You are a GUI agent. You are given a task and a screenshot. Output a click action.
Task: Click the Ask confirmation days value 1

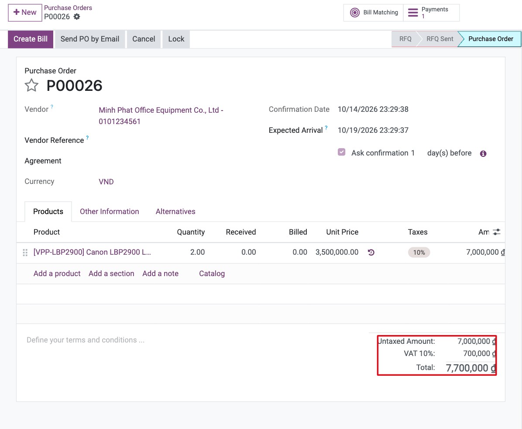[x=413, y=153]
